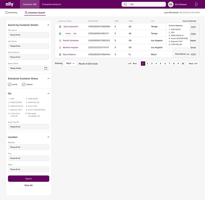The height and width of the screenshot is (200, 205).
Task: Click the Clear All link
Action: (28, 185)
